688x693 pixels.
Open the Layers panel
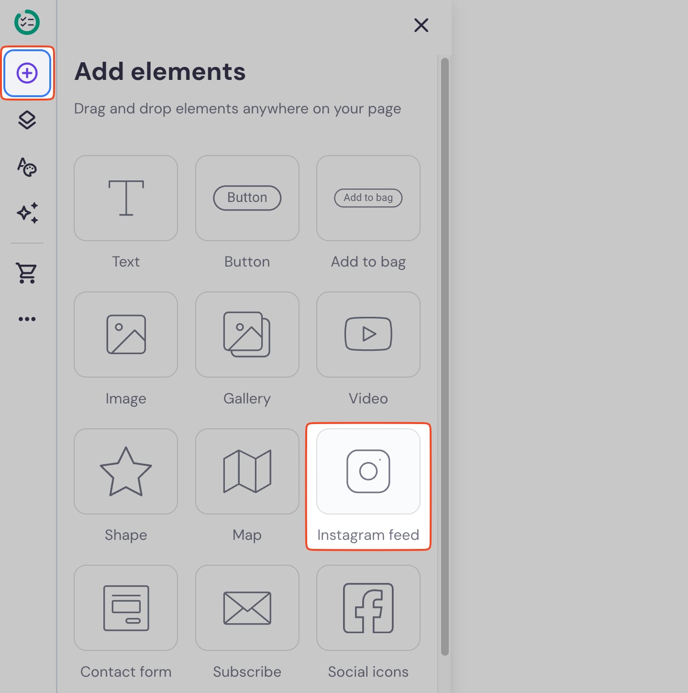27,120
